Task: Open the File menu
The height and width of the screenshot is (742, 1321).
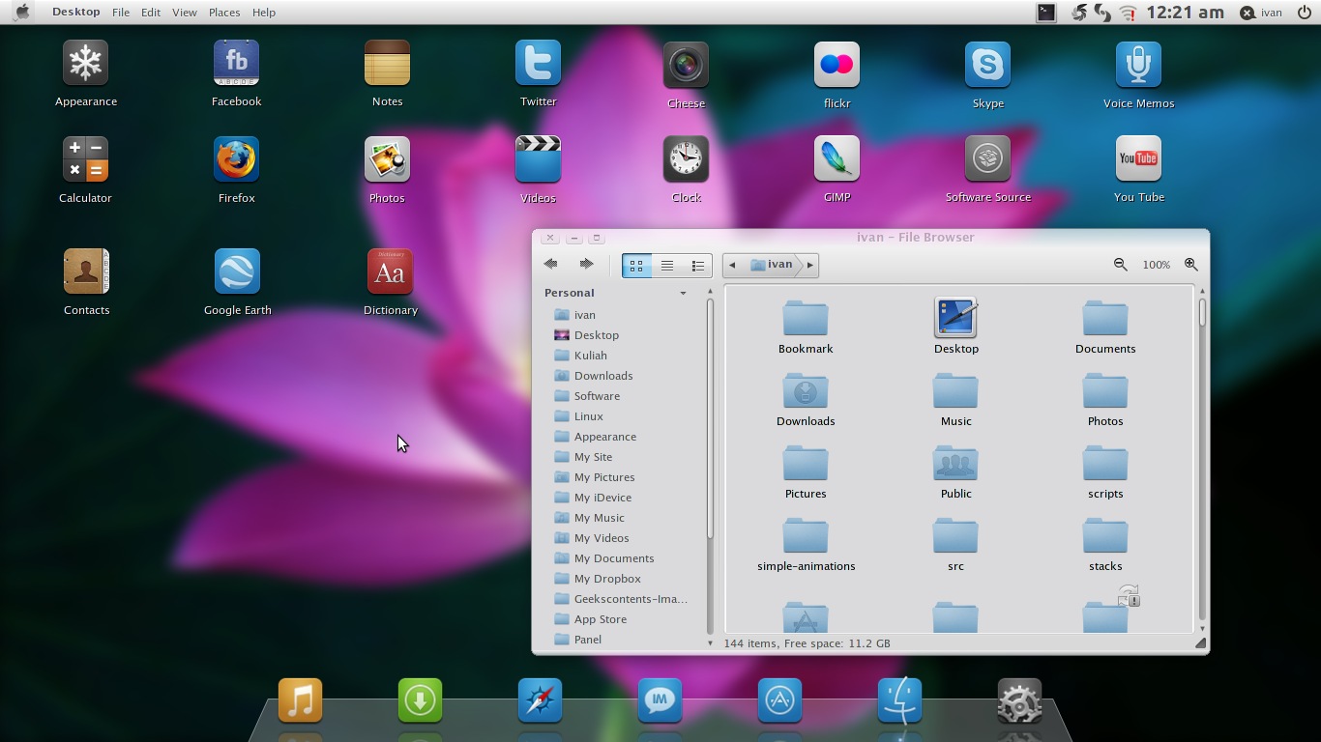Action: (x=121, y=13)
